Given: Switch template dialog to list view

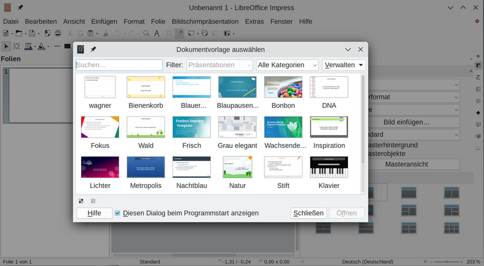Looking at the screenshot, I should pos(93,201).
